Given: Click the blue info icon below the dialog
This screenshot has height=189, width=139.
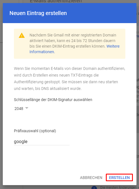Looking at the screenshot, I should coord(94,188).
